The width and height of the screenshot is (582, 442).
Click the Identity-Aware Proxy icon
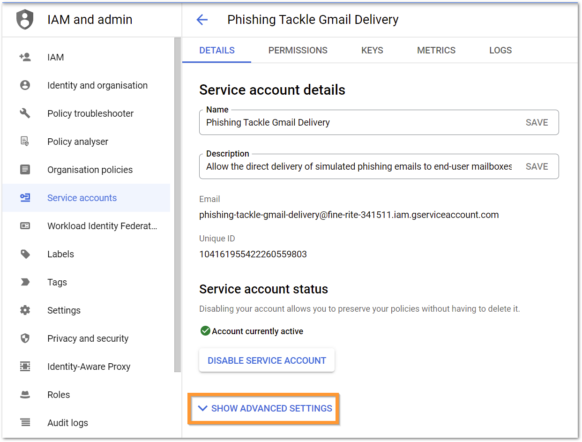click(25, 367)
